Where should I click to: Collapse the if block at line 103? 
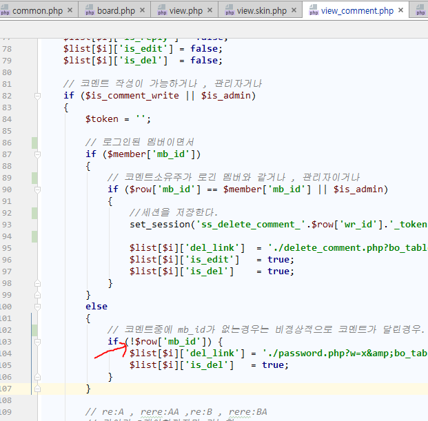(38, 342)
